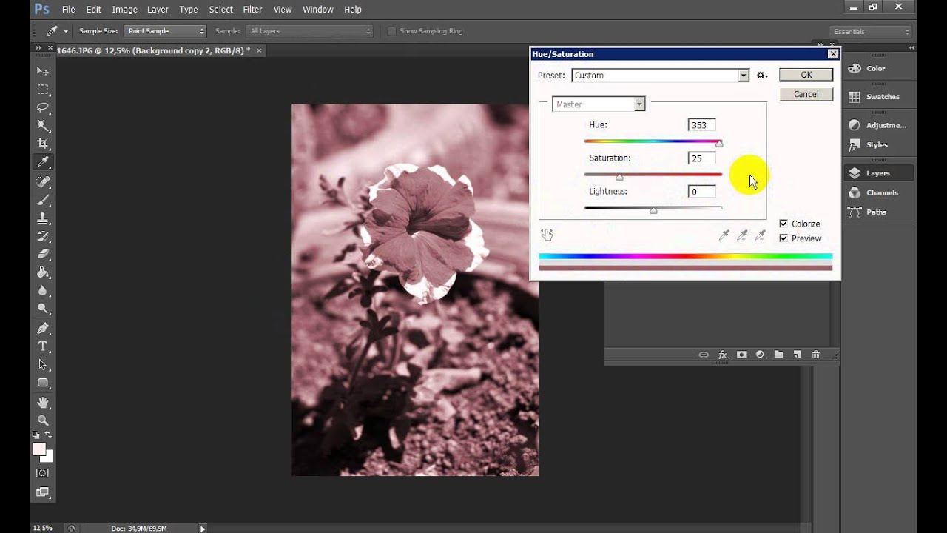Switch to the Channels panel tab
This screenshot has width=947, height=533.
tap(881, 192)
